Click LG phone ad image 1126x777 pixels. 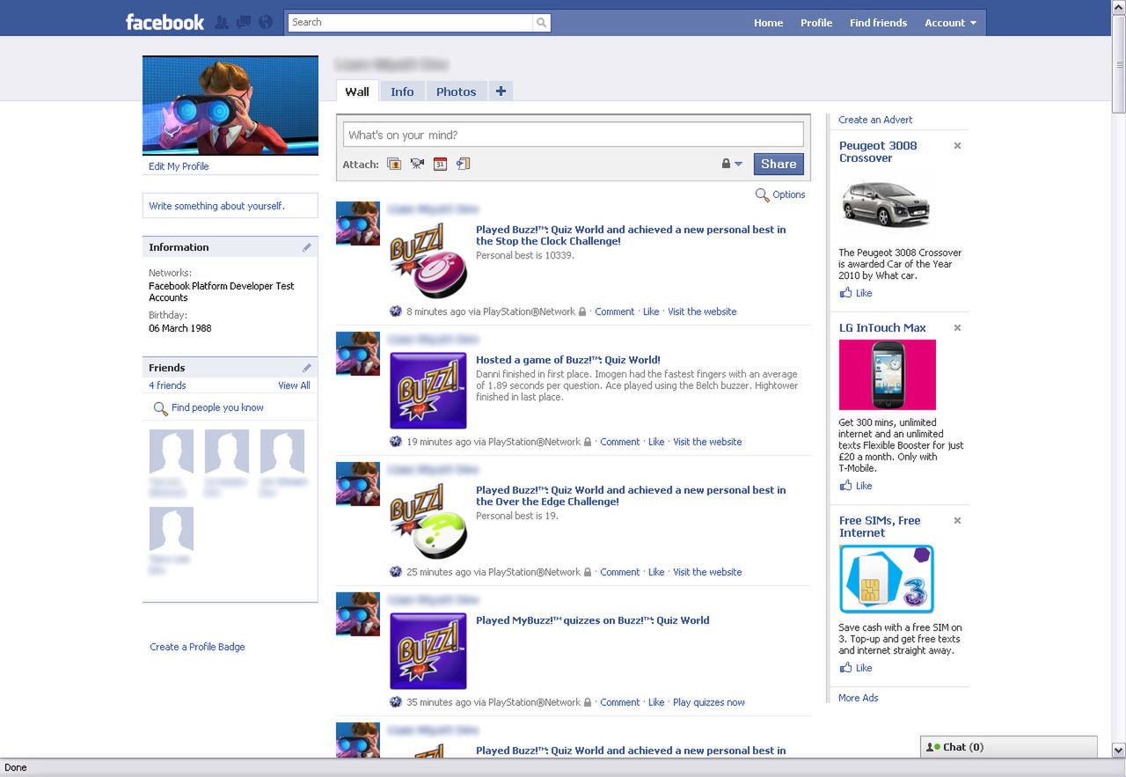[888, 375]
